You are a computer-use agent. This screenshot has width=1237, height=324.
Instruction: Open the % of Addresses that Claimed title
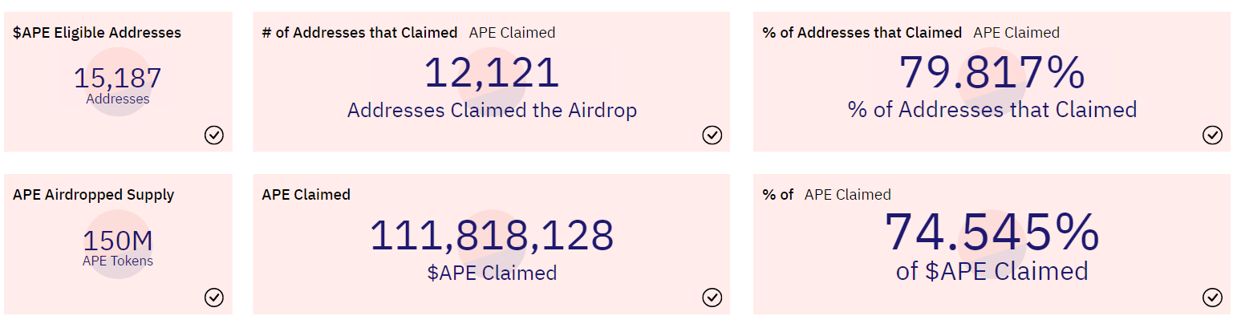(x=862, y=33)
